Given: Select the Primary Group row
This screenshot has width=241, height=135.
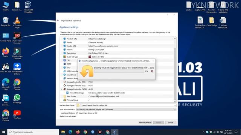Looking at the screenshot, I should click(117, 100).
